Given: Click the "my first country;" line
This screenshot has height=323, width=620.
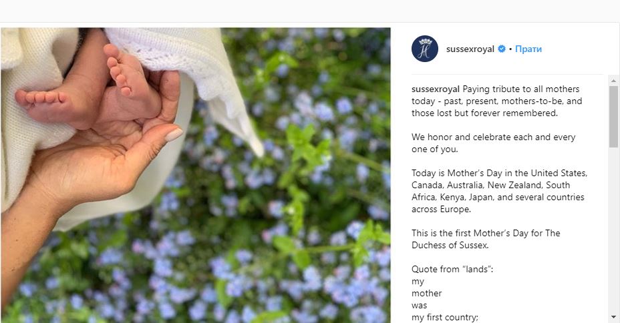Looking at the screenshot, I should pyautogui.click(x=445, y=317).
